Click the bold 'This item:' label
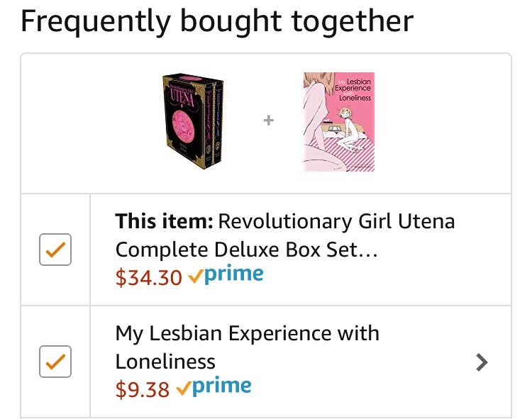The height and width of the screenshot is (419, 532). point(164,222)
